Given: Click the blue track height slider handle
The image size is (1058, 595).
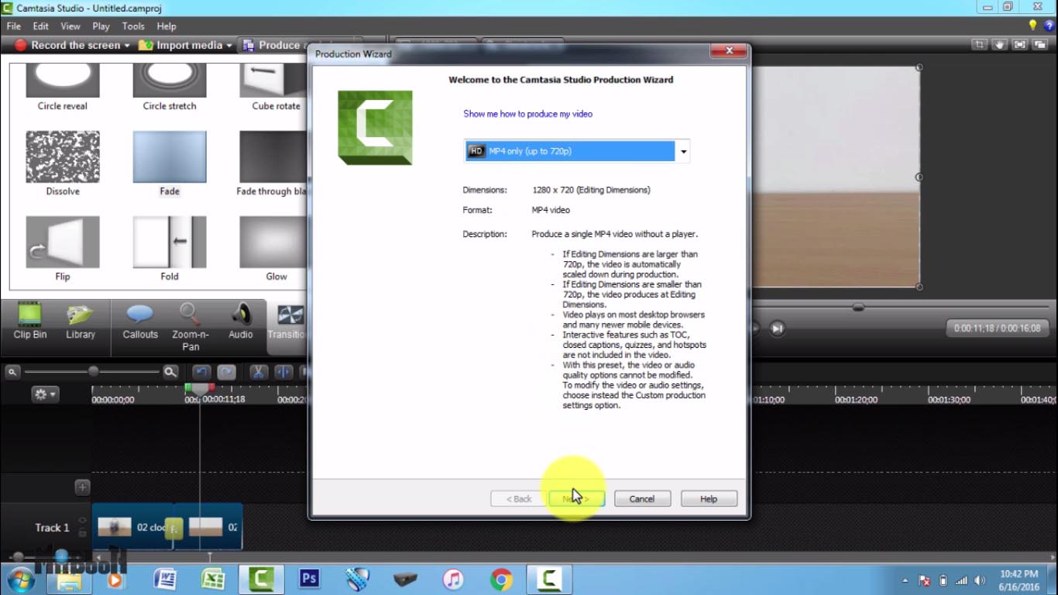Looking at the screenshot, I should tap(61, 555).
